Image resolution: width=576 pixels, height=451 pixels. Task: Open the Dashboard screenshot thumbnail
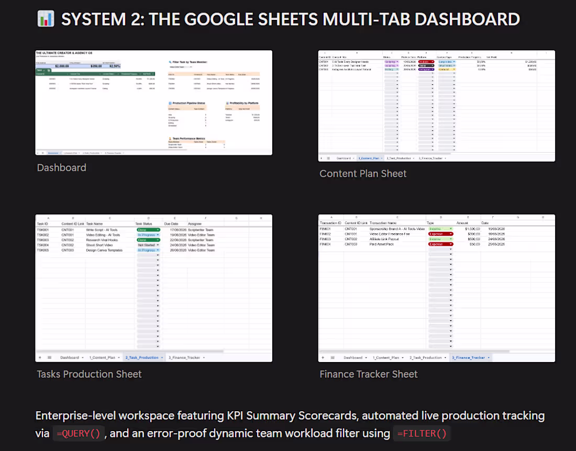click(x=153, y=103)
